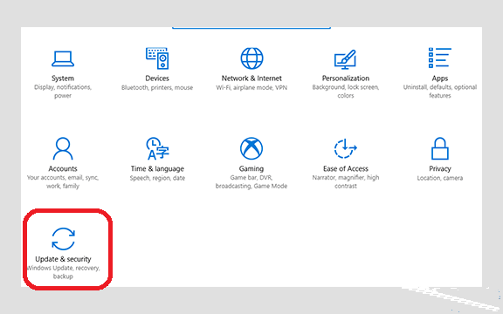
Task: Click 'Location, camera' description
Action: 440,178
